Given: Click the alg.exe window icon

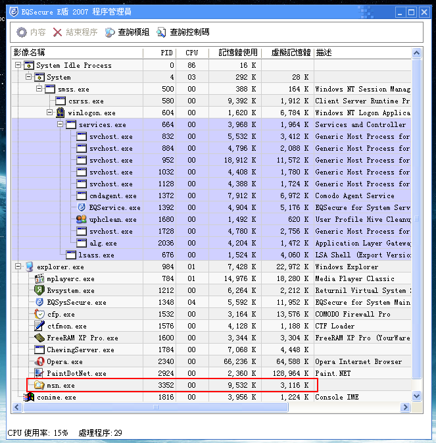Looking at the screenshot, I should tap(82, 243).
